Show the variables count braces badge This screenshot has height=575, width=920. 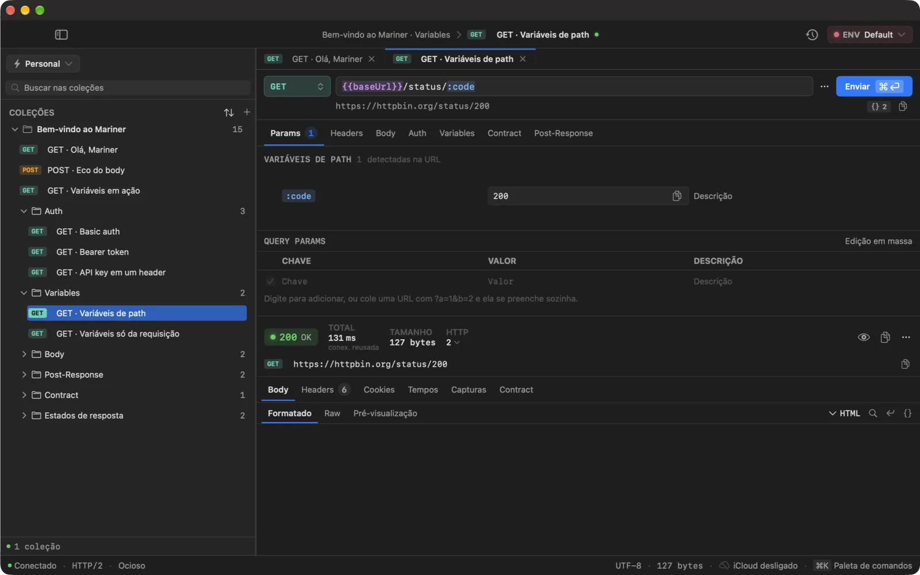point(879,106)
